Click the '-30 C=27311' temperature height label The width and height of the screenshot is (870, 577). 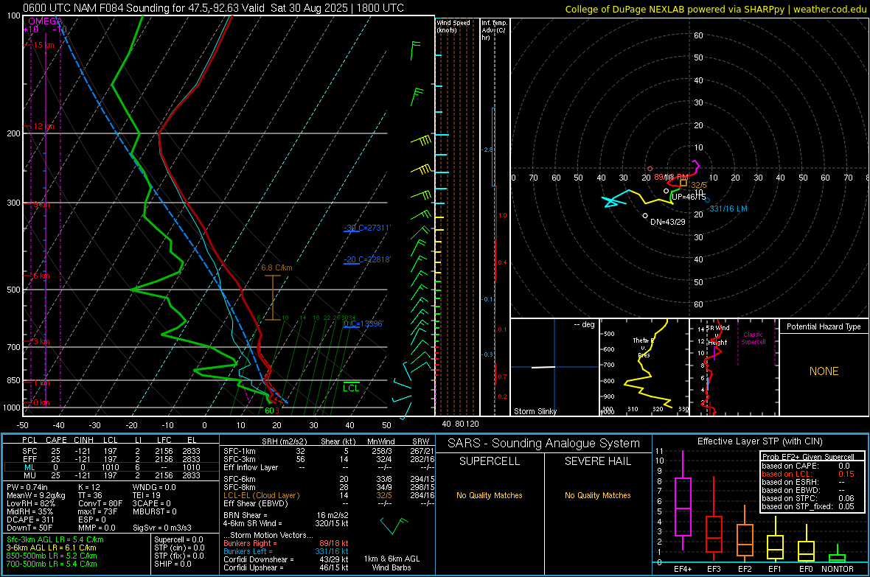367,228
